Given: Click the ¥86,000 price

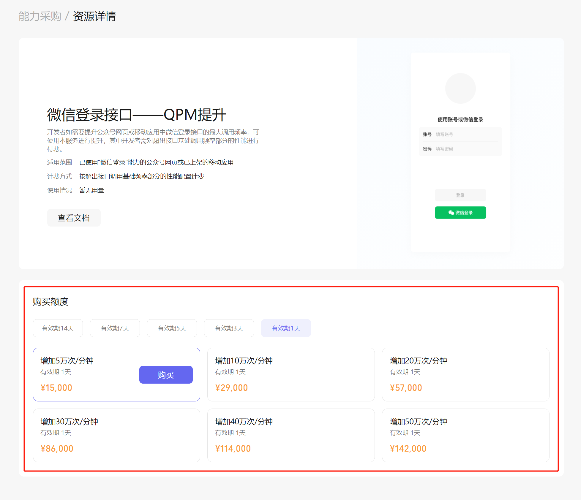Looking at the screenshot, I should pos(57,449).
